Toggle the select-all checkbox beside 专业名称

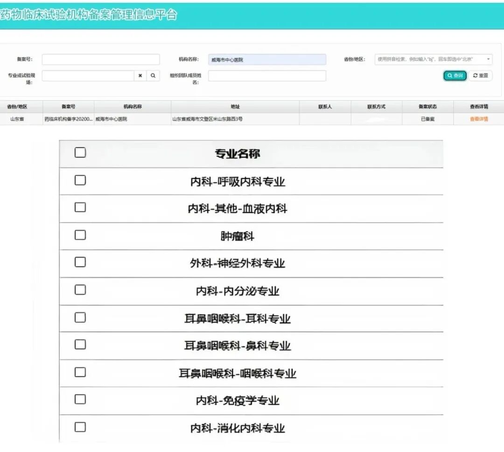(x=80, y=153)
